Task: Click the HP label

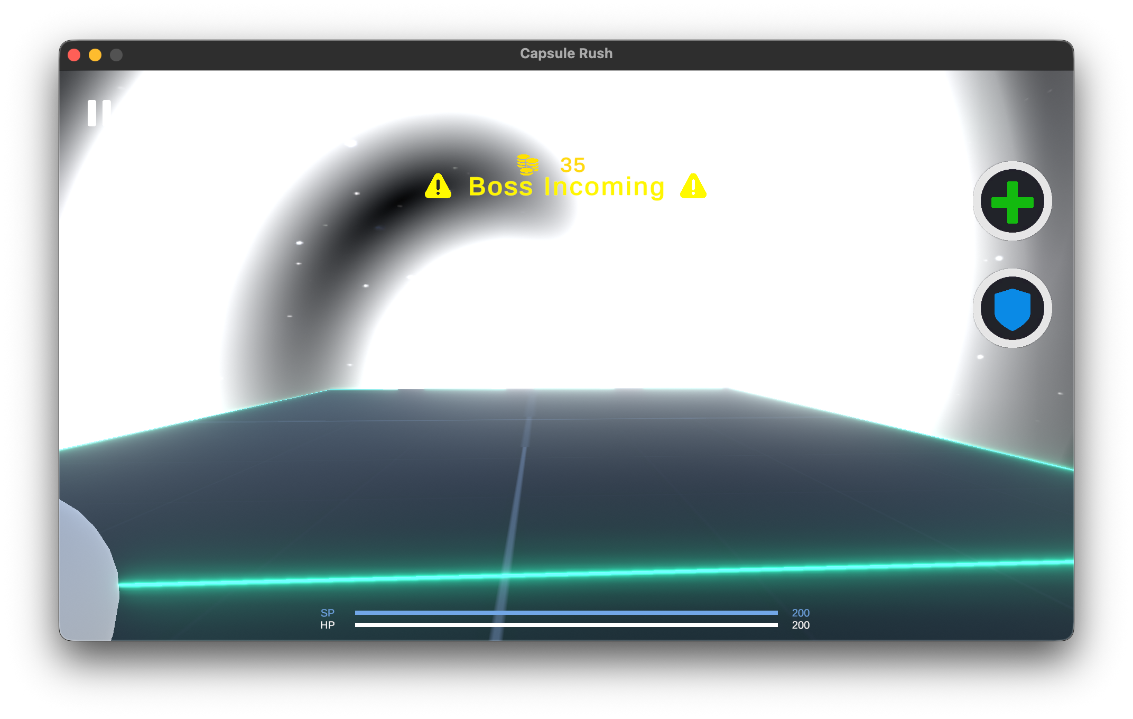Action: [328, 625]
